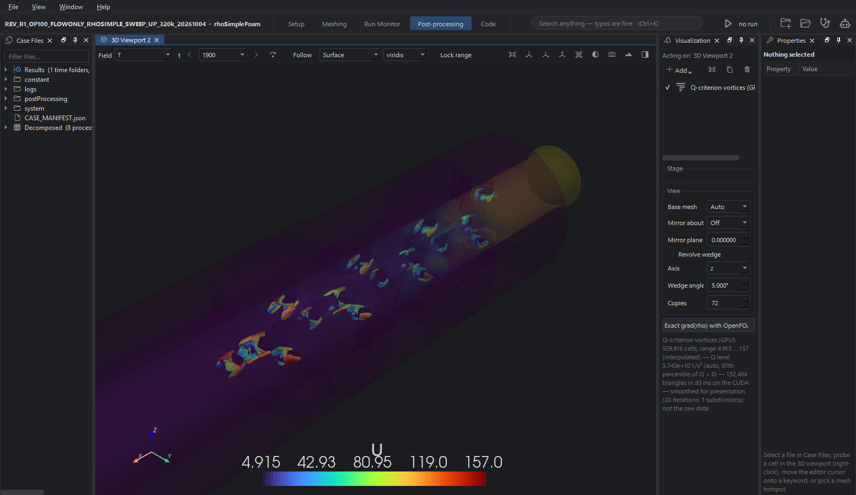Click the Add visualization button
This screenshot has width=856, height=495.
[x=679, y=70]
